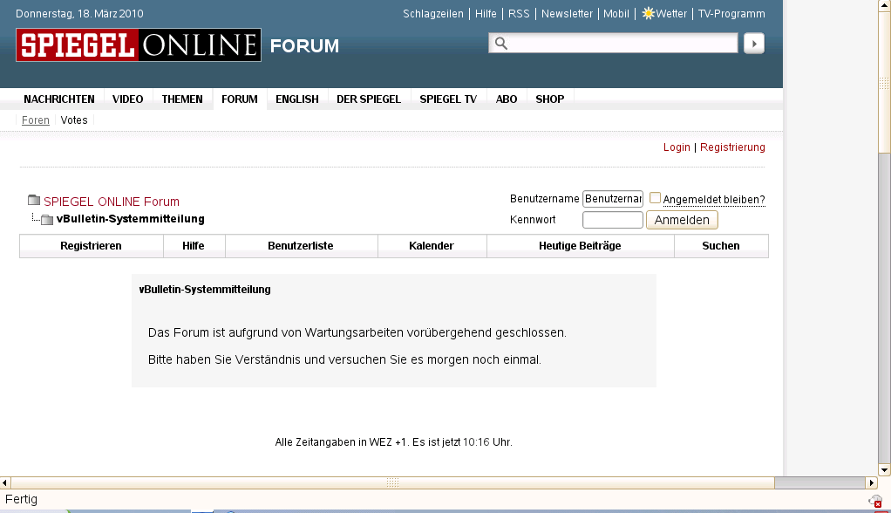Screen dimensions: 891x513
Task: Open Heutige Beiträge in forum bar
Action: [580, 246]
